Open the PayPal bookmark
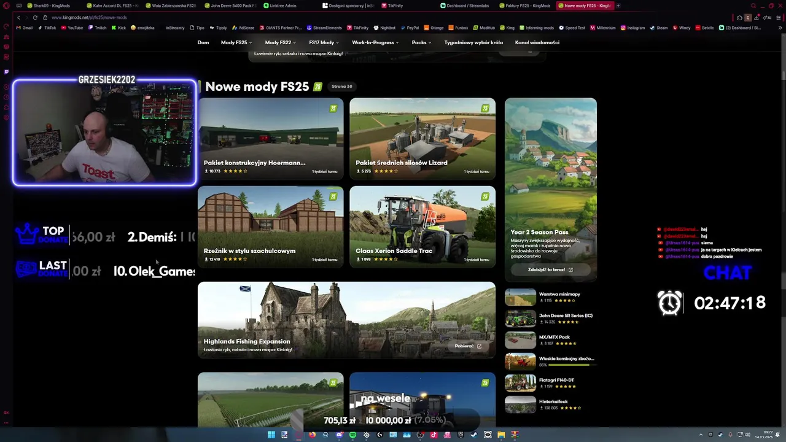This screenshot has height=442, width=786. [x=409, y=28]
